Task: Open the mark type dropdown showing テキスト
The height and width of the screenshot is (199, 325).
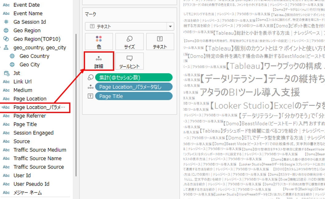Action: pyautogui.click(x=129, y=26)
